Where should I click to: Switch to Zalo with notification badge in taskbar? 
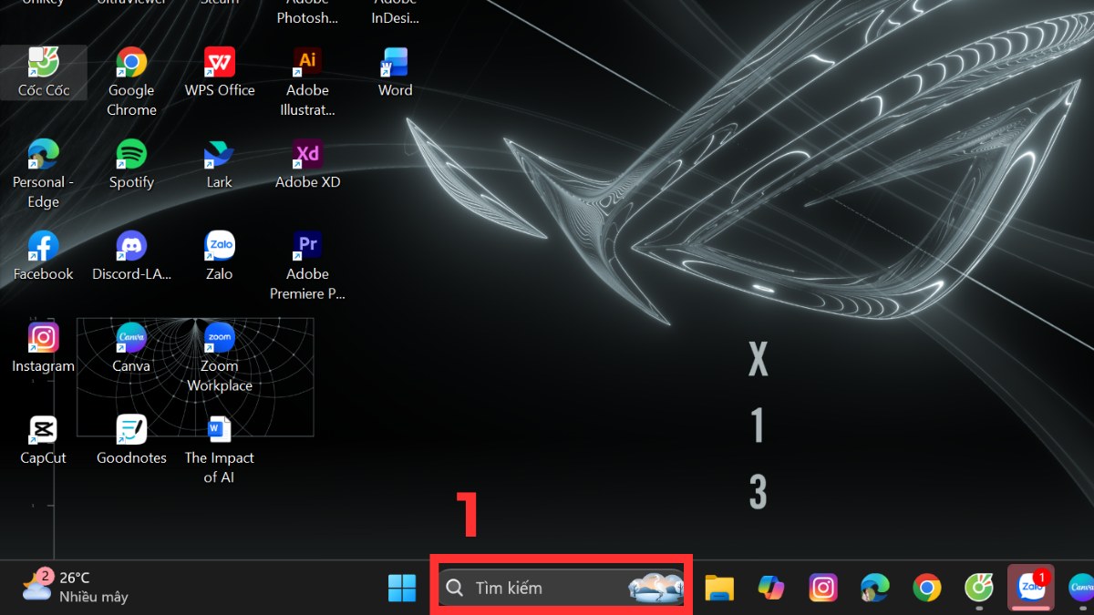click(1031, 588)
